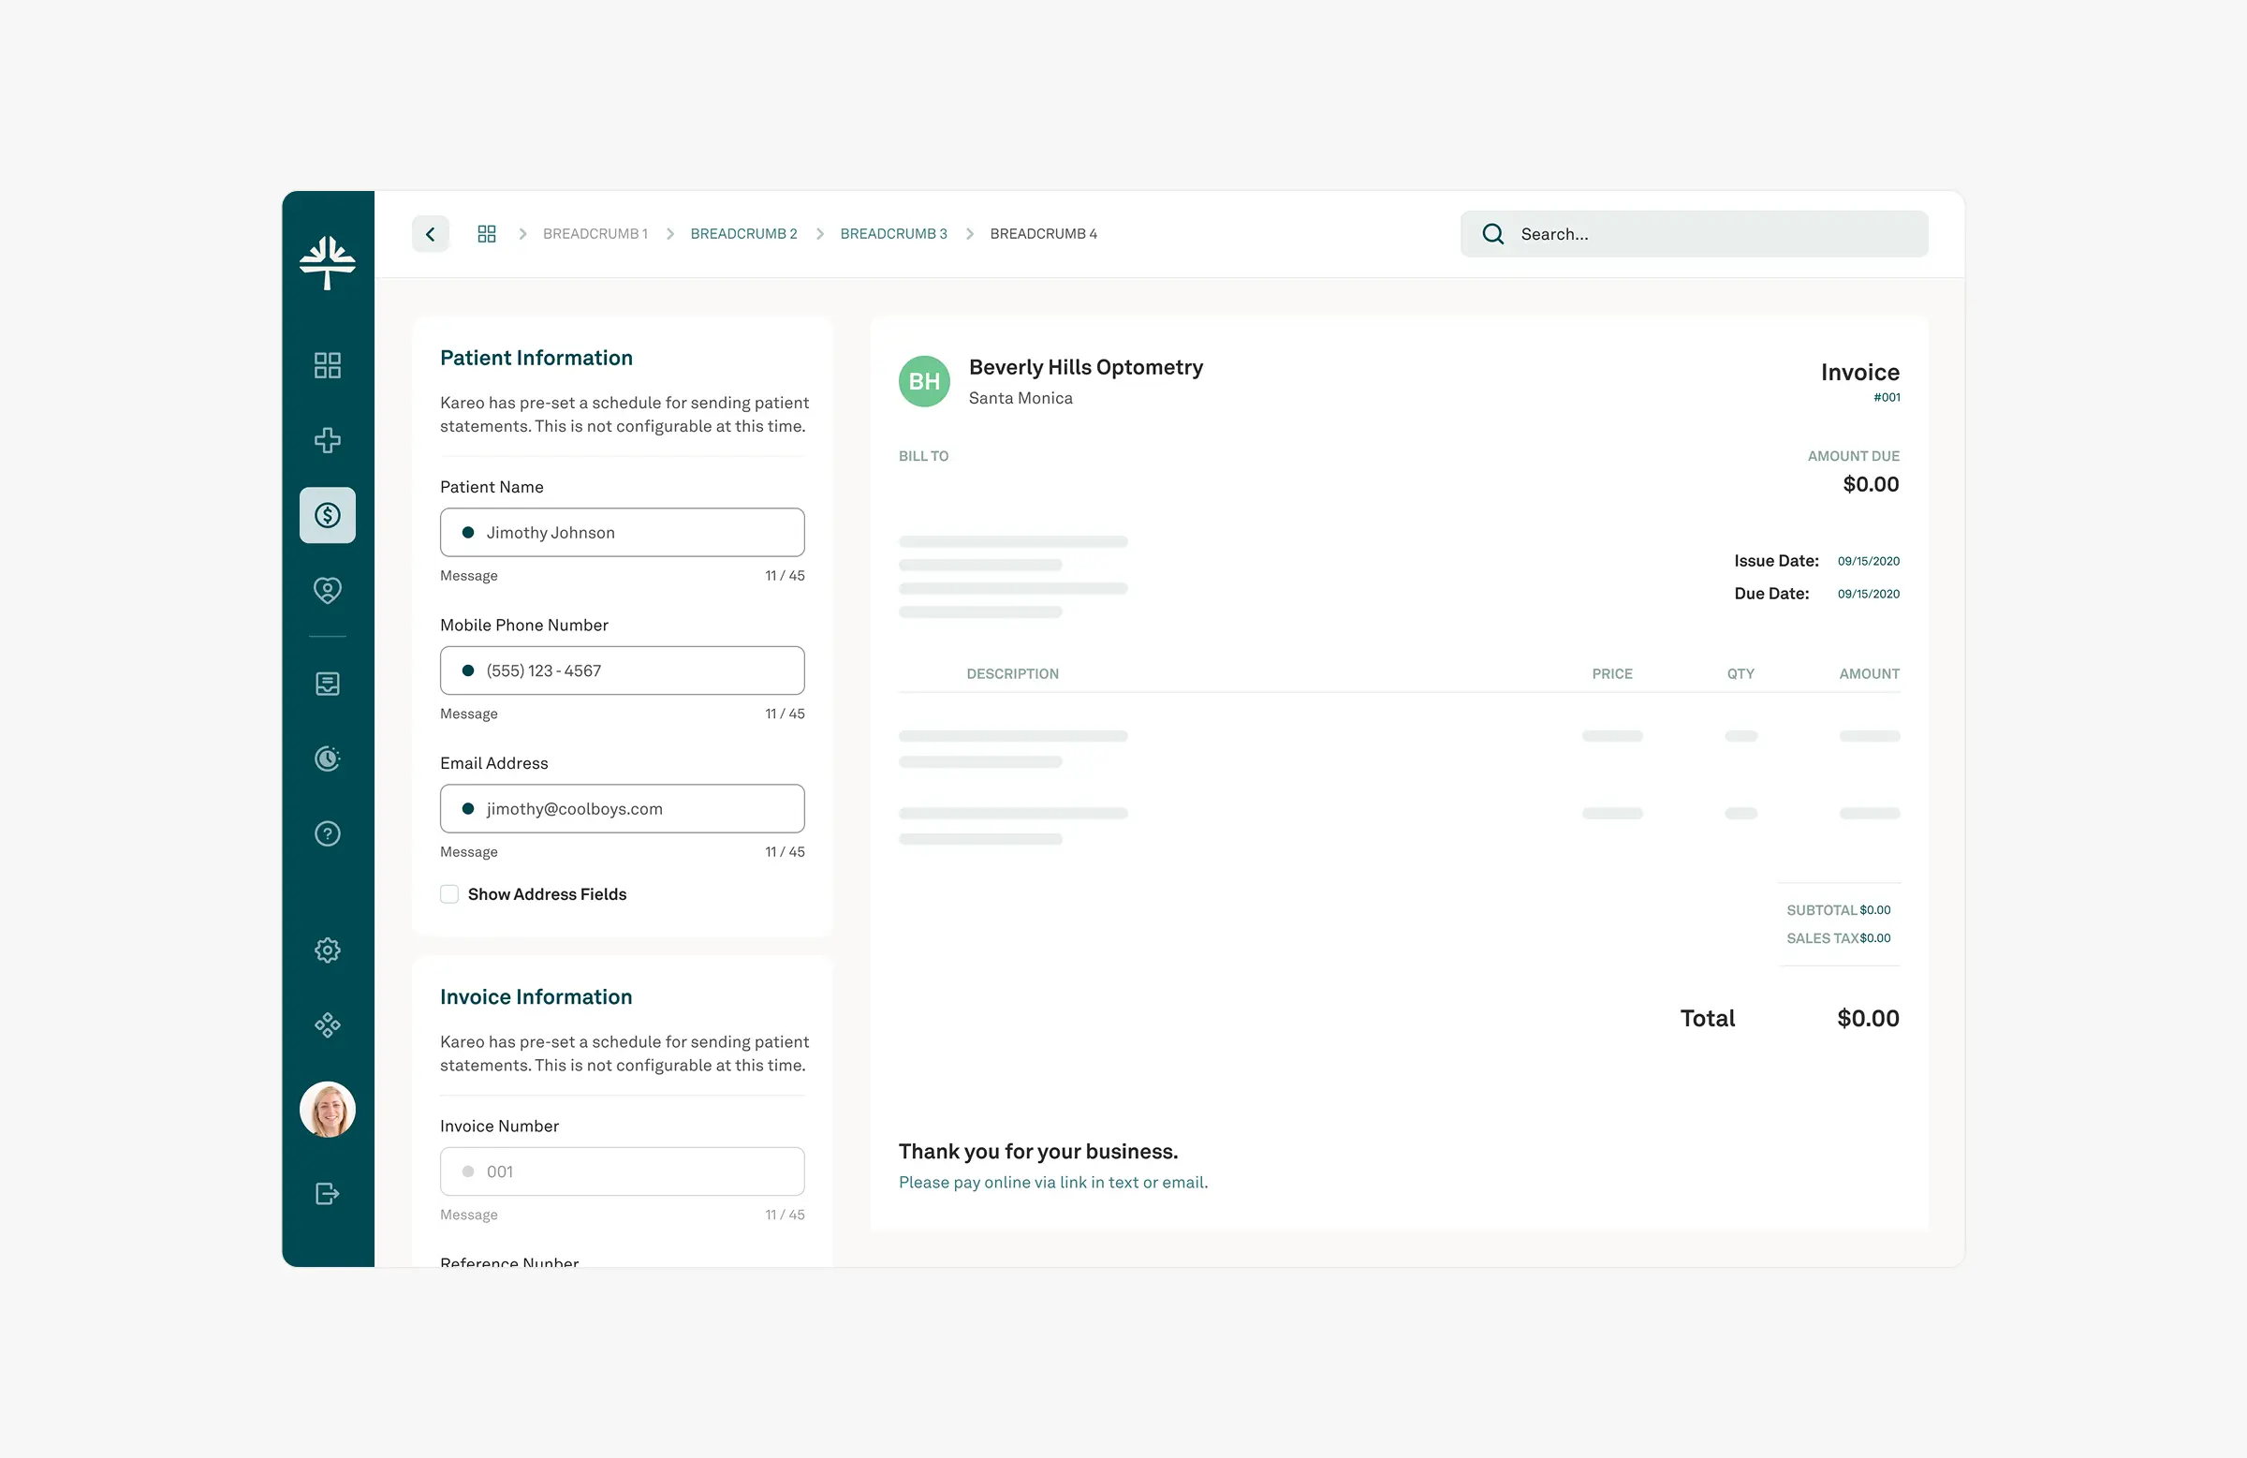Go to Breadcrumb 1
Screen dimensions: 2247x1458
595,234
